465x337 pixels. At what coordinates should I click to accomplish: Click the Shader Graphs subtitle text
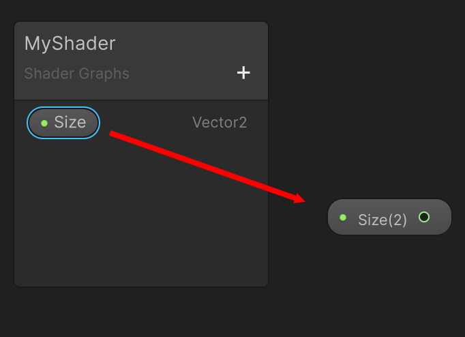76,73
